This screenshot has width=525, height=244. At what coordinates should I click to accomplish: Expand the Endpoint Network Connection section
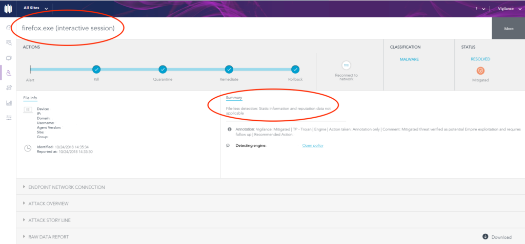(67, 187)
